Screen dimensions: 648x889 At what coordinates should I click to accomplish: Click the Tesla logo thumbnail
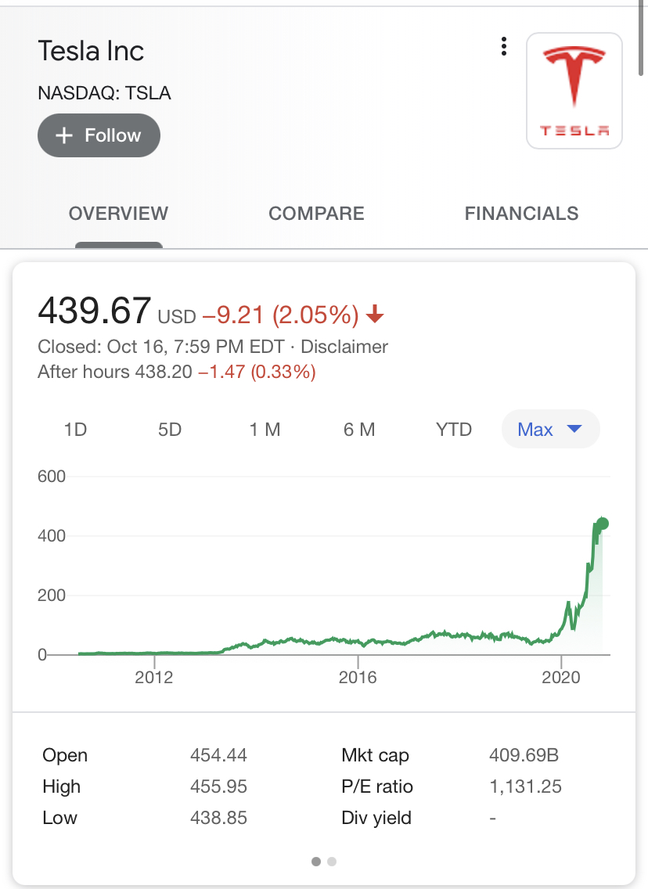pyautogui.click(x=574, y=91)
